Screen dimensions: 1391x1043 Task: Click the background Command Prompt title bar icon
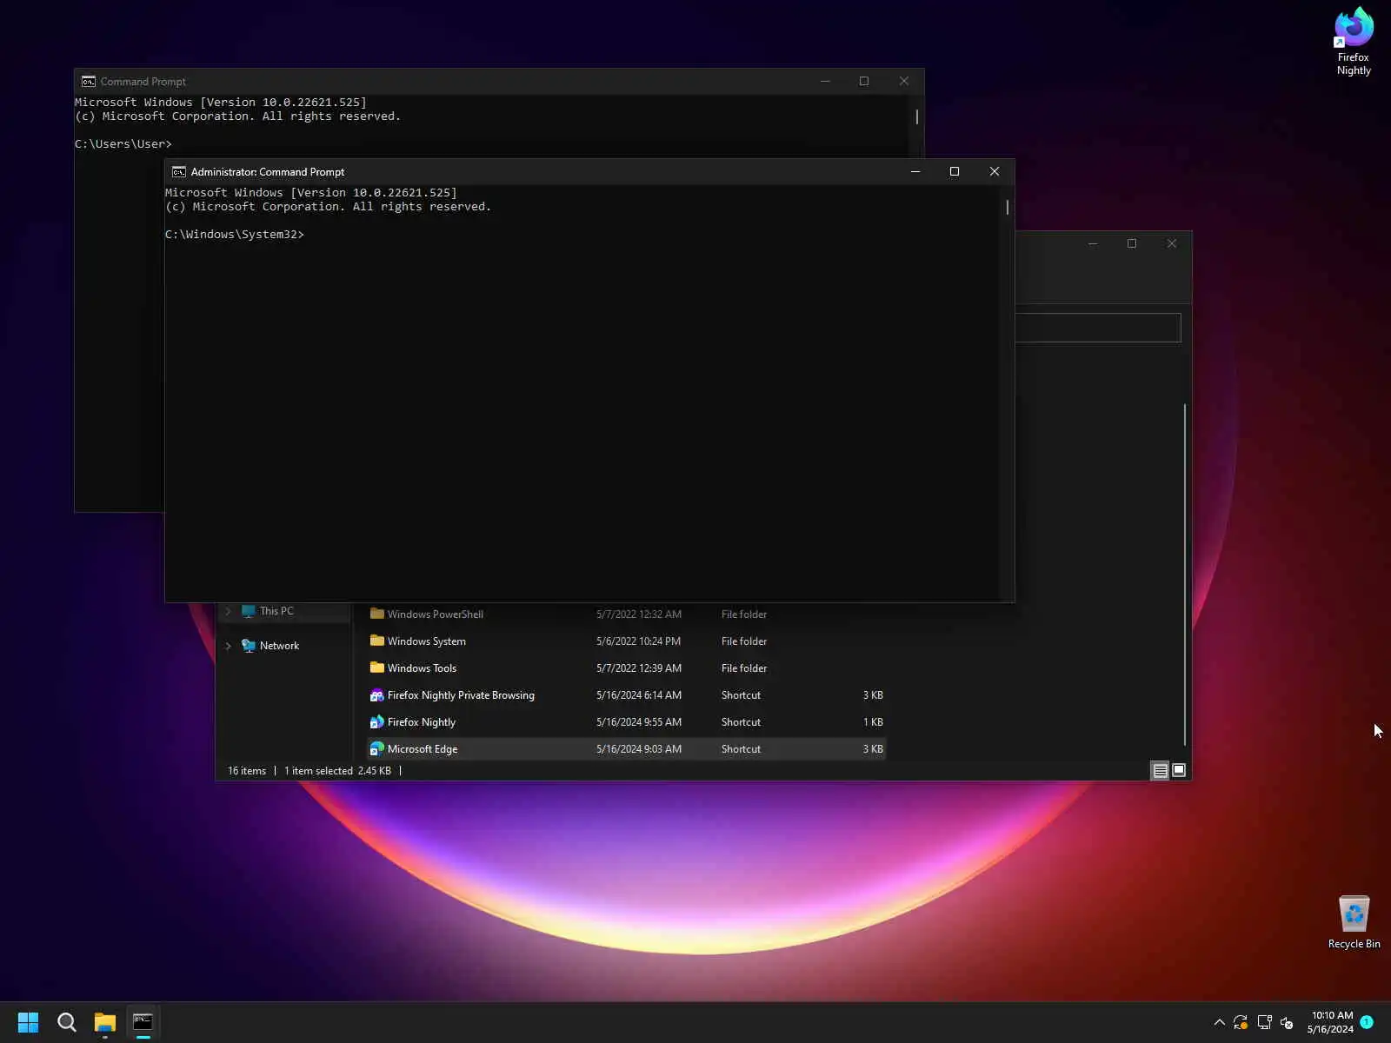[x=89, y=81]
